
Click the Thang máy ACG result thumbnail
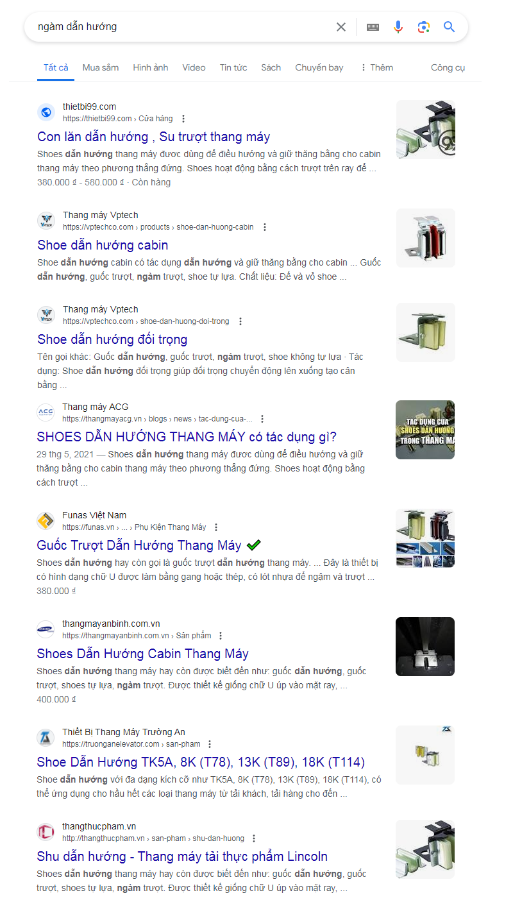point(425,430)
